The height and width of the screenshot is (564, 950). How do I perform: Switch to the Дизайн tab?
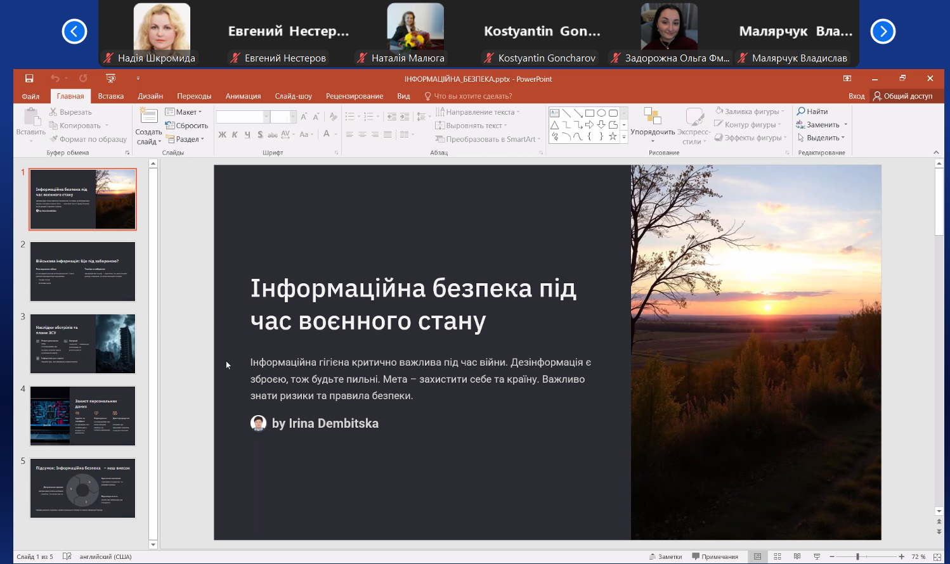tap(150, 96)
